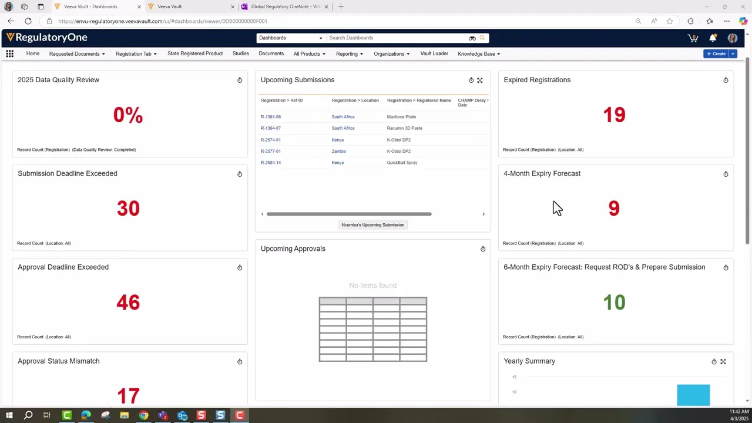The width and height of the screenshot is (752, 423).
Task: Click the browser address bar URL
Action: click(163, 21)
